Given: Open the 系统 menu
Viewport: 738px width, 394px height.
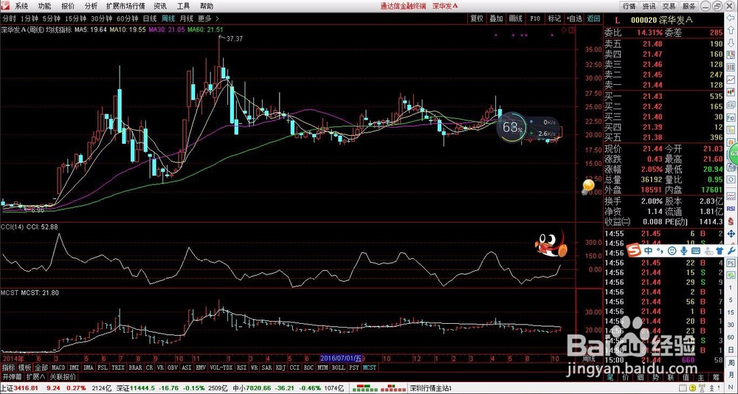Looking at the screenshot, I should point(21,6).
